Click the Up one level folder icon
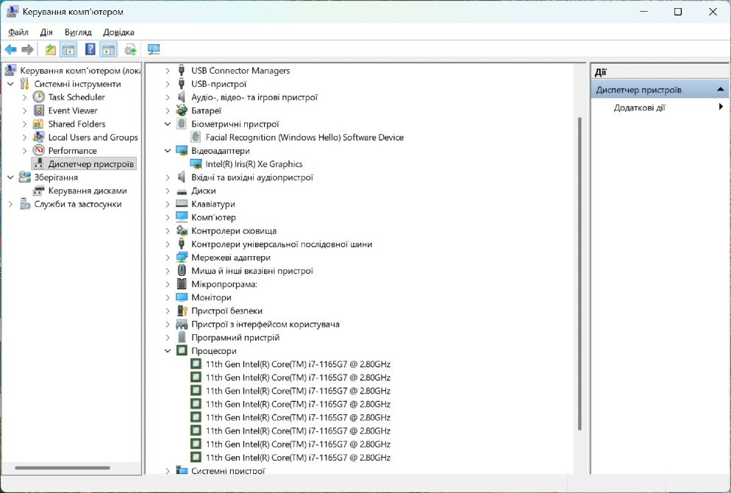This screenshot has width=731, height=493. point(50,50)
